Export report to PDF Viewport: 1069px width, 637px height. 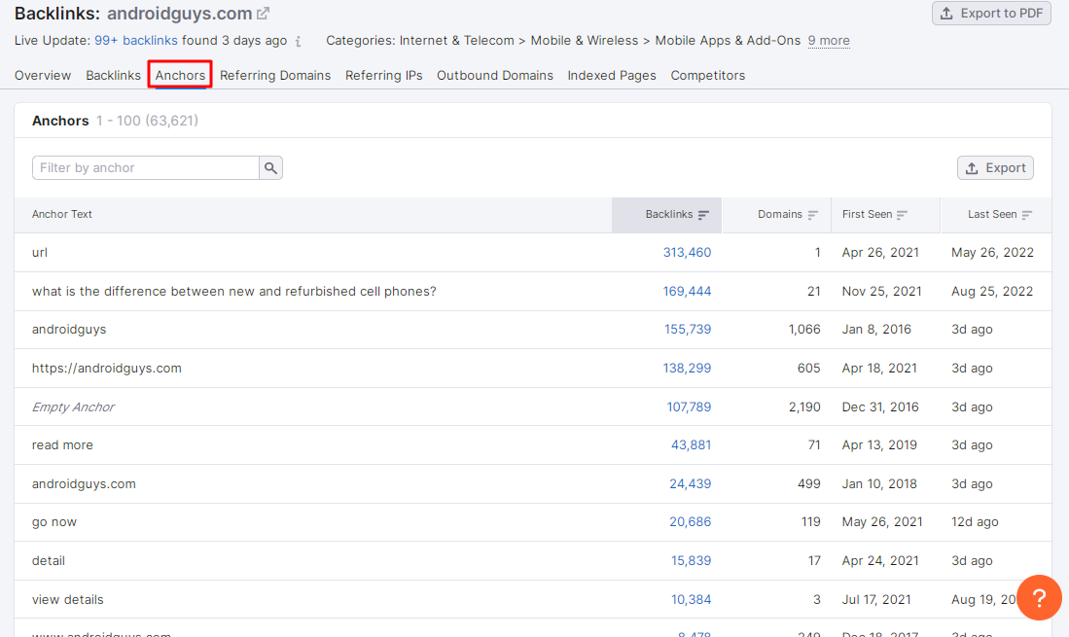(x=991, y=14)
